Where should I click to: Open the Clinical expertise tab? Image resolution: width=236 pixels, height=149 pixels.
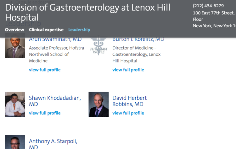(46, 30)
